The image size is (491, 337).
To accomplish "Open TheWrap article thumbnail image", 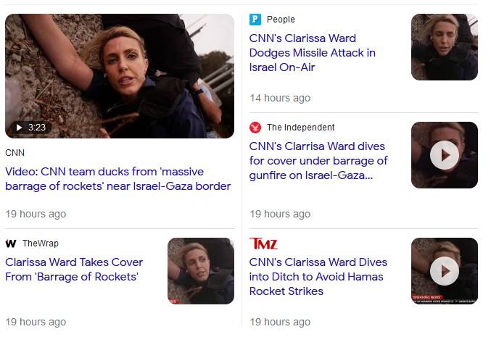I will 201,271.
